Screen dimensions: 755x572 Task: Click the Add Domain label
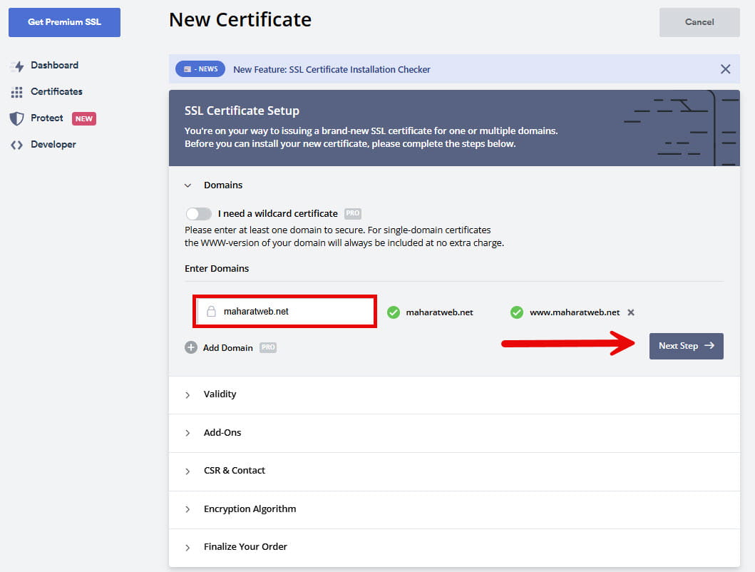pyautogui.click(x=227, y=348)
